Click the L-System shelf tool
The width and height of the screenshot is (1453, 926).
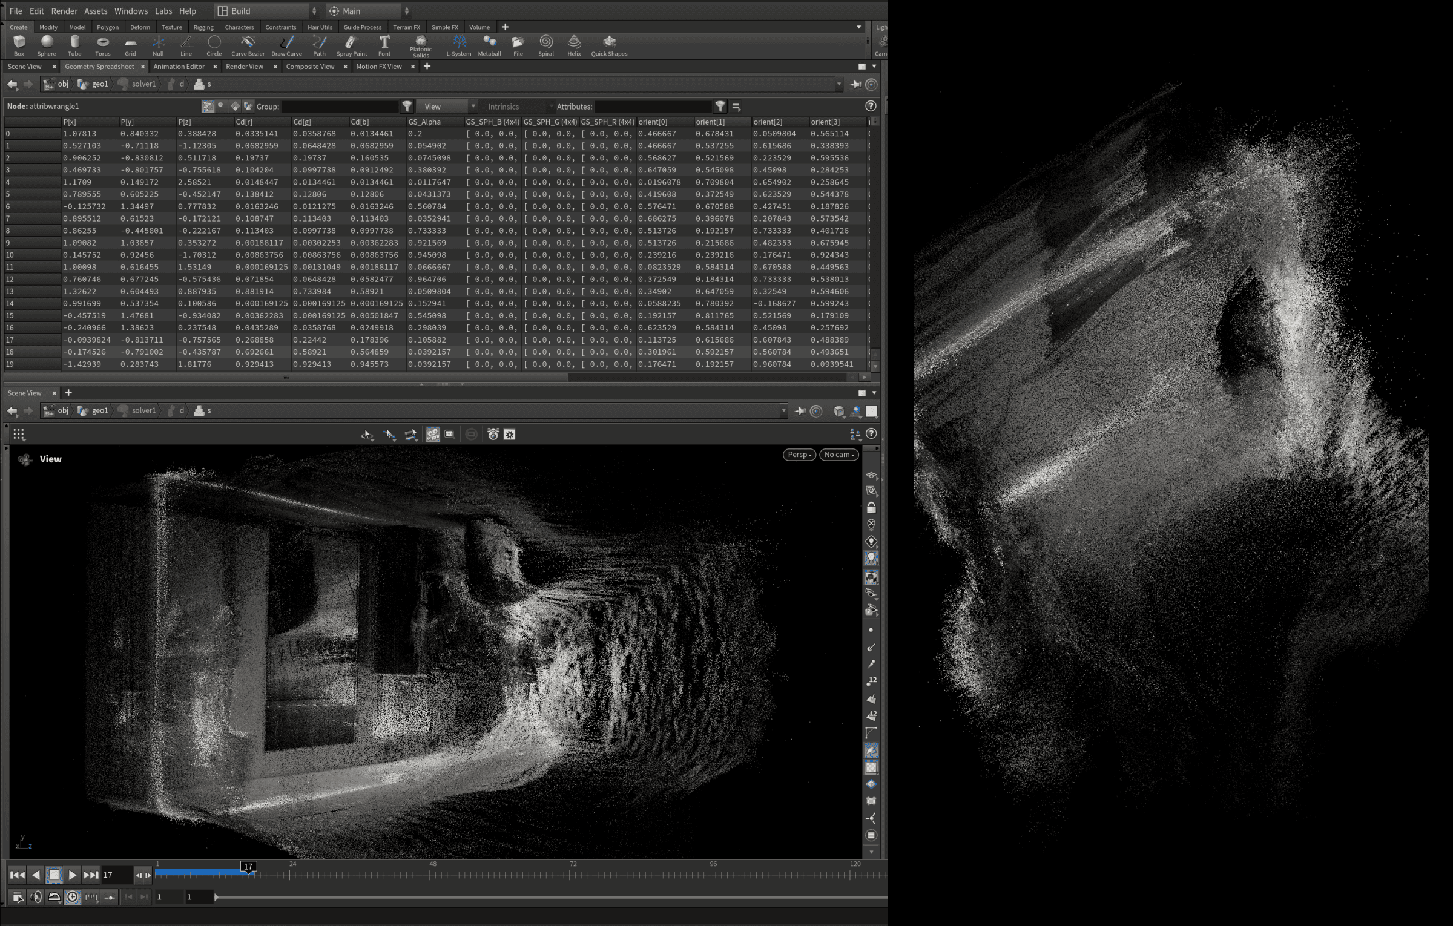458,45
